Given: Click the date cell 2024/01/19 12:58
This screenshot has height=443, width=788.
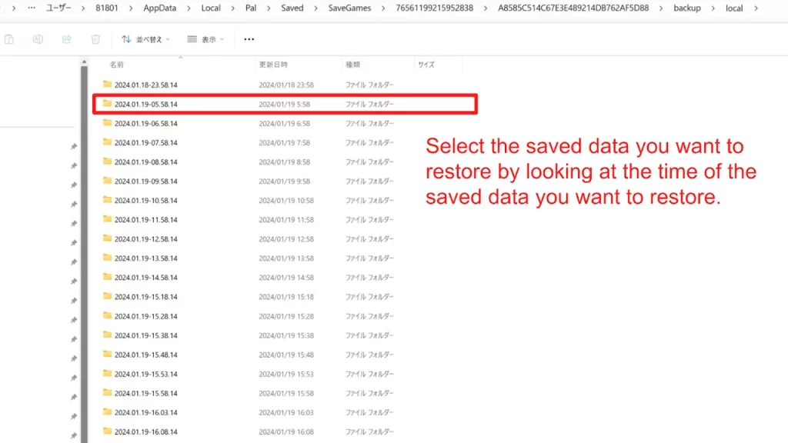Looking at the screenshot, I should [x=286, y=239].
